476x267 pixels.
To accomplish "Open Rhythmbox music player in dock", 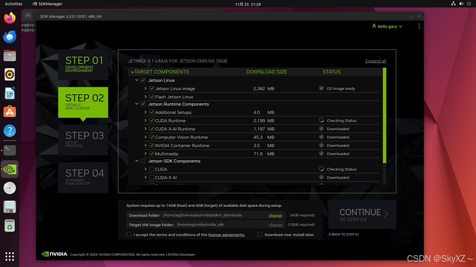I will point(10,74).
